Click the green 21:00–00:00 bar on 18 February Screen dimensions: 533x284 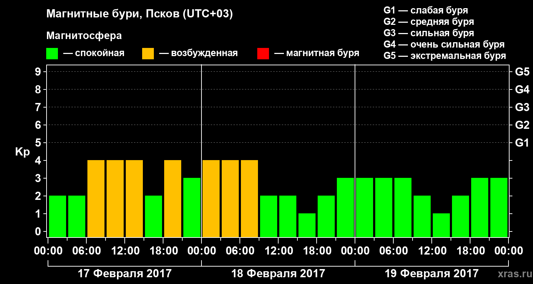click(345, 207)
